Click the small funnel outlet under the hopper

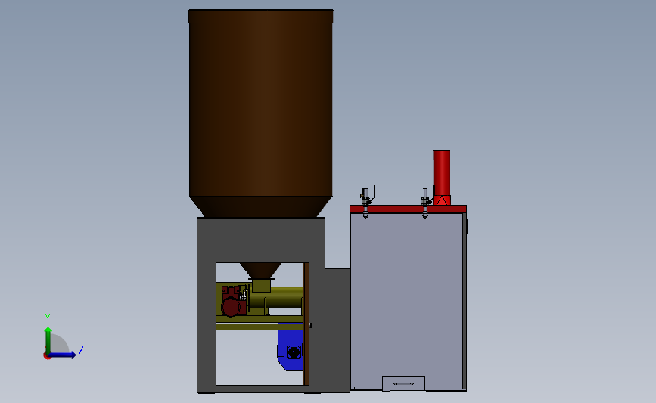260,271
